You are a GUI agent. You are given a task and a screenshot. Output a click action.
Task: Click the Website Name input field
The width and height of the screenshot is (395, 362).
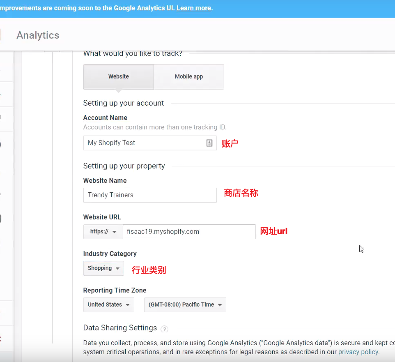point(150,195)
